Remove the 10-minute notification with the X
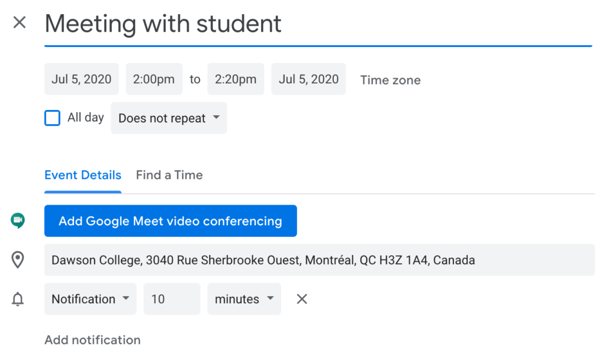Screen dimensions: 602x361 coord(302,299)
